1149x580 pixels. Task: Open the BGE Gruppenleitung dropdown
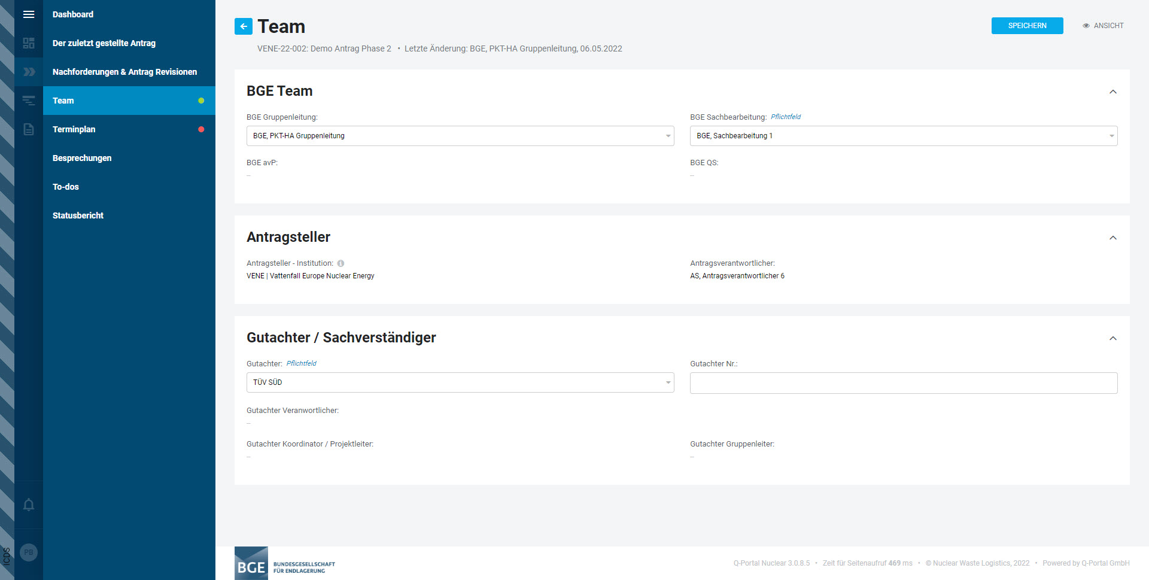click(460, 136)
